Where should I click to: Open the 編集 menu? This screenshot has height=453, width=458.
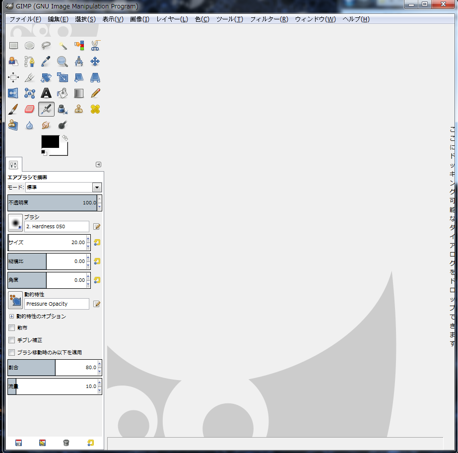point(58,19)
